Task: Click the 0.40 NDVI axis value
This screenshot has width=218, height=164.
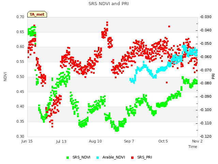Action: click(20, 107)
